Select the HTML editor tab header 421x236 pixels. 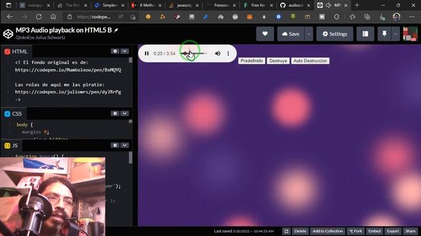[16, 51]
